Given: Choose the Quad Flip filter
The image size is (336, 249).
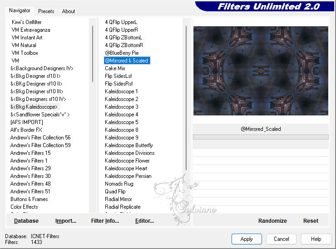Looking at the screenshot, I should tap(115, 192).
